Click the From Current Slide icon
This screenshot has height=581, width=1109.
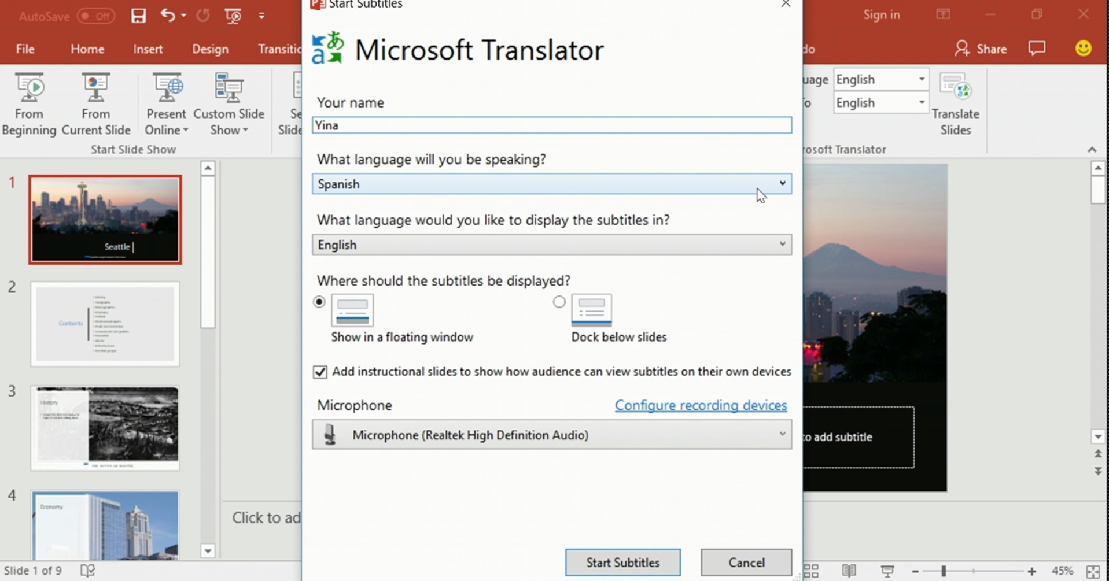pyautogui.click(x=95, y=88)
